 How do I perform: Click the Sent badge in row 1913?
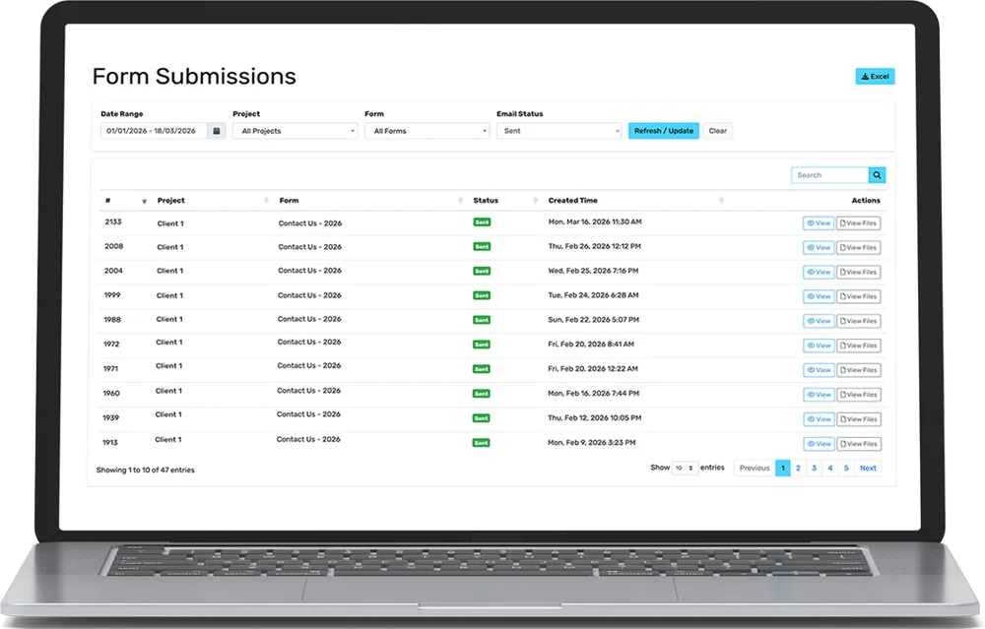[482, 443]
